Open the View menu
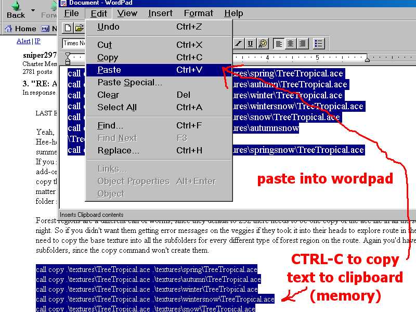 (x=127, y=14)
